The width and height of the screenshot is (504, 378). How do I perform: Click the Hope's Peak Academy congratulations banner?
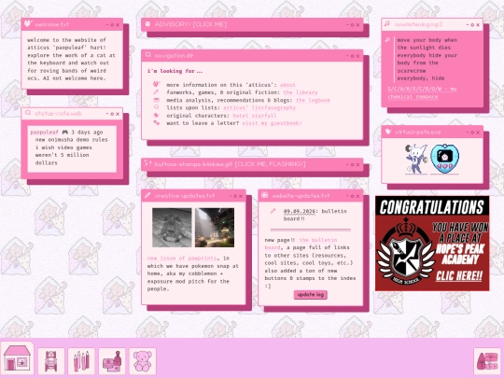[x=432, y=244]
